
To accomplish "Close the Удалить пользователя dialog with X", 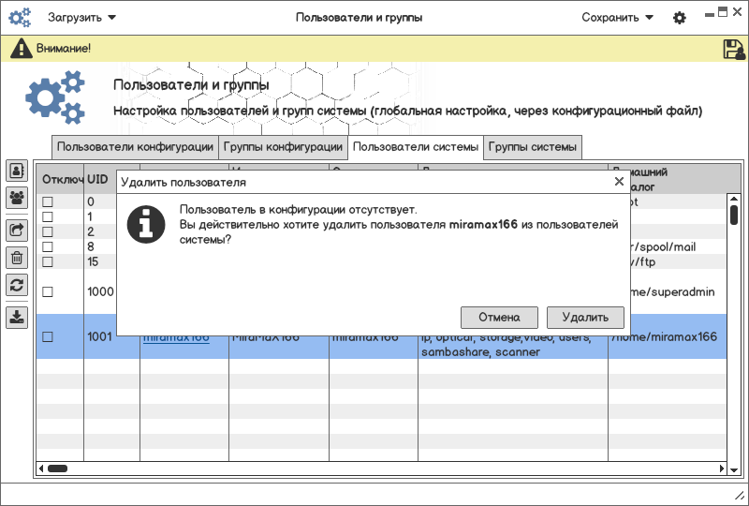I will (619, 182).
